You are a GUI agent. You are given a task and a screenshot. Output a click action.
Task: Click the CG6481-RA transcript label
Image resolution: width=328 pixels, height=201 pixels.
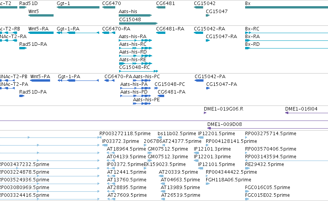coord(170,28)
